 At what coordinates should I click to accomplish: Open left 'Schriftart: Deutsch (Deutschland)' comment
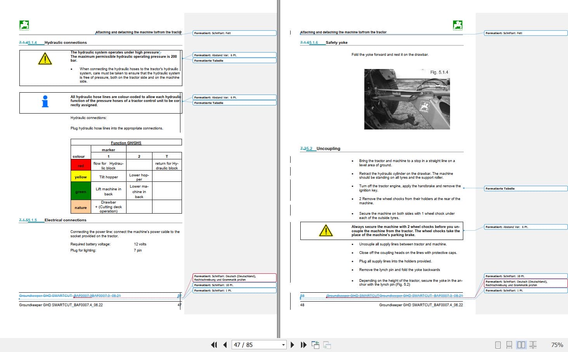click(235, 278)
